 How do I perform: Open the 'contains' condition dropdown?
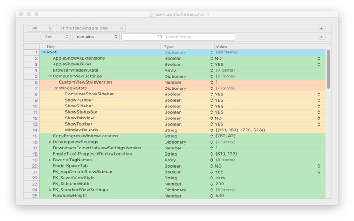click(96, 37)
